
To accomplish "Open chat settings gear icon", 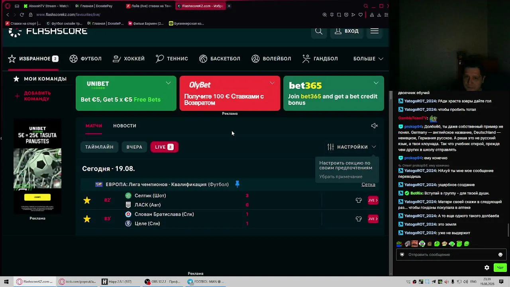I will (x=486, y=267).
